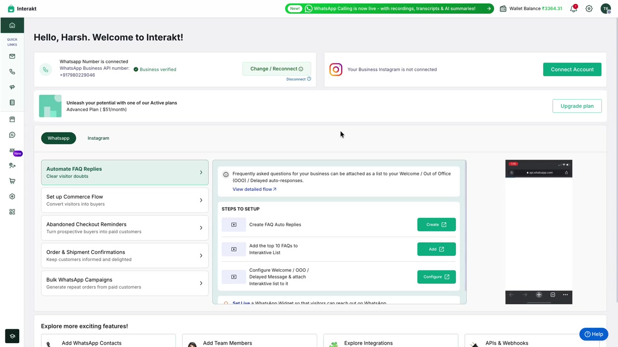This screenshot has height=347, width=618.
Task: Click the phone preview video thumbnail
Action: click(539, 232)
